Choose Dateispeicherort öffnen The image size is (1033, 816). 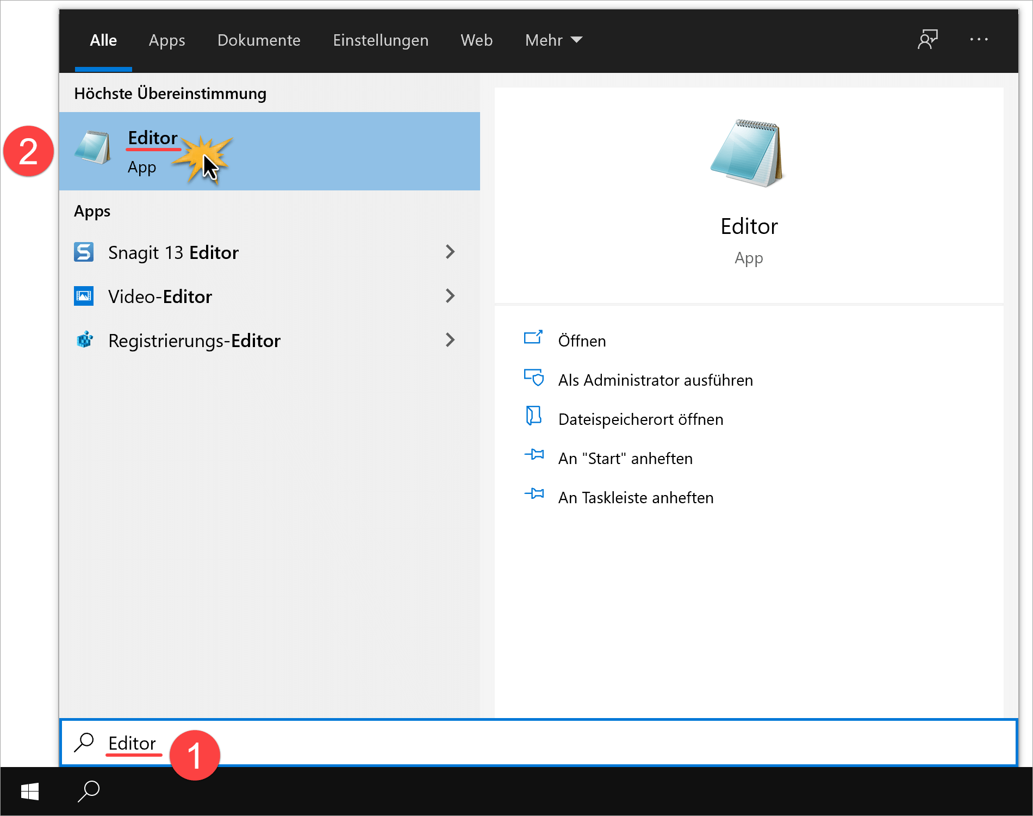640,419
